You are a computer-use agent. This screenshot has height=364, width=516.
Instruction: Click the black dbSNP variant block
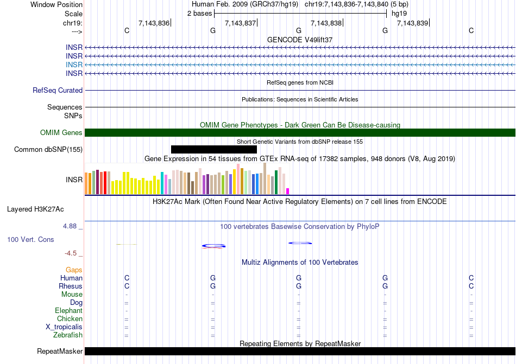214,150
